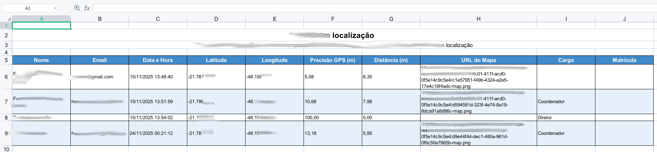The image size is (657, 152).
Task: Click the select-all corner triangle
Action: [x=9, y=19]
